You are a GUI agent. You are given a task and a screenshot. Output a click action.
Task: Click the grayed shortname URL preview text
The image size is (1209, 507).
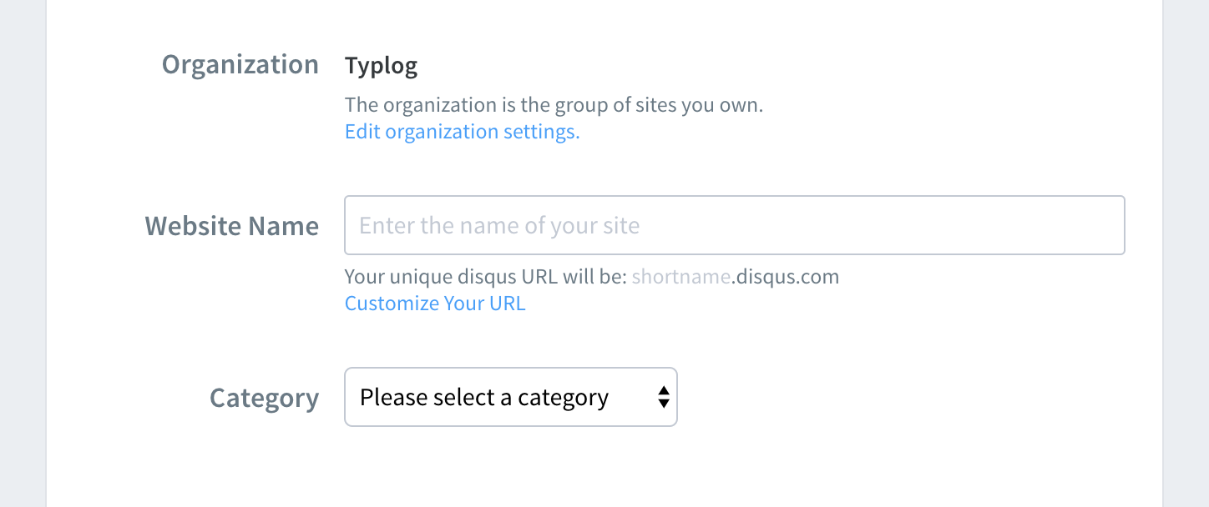pyautogui.click(x=681, y=276)
